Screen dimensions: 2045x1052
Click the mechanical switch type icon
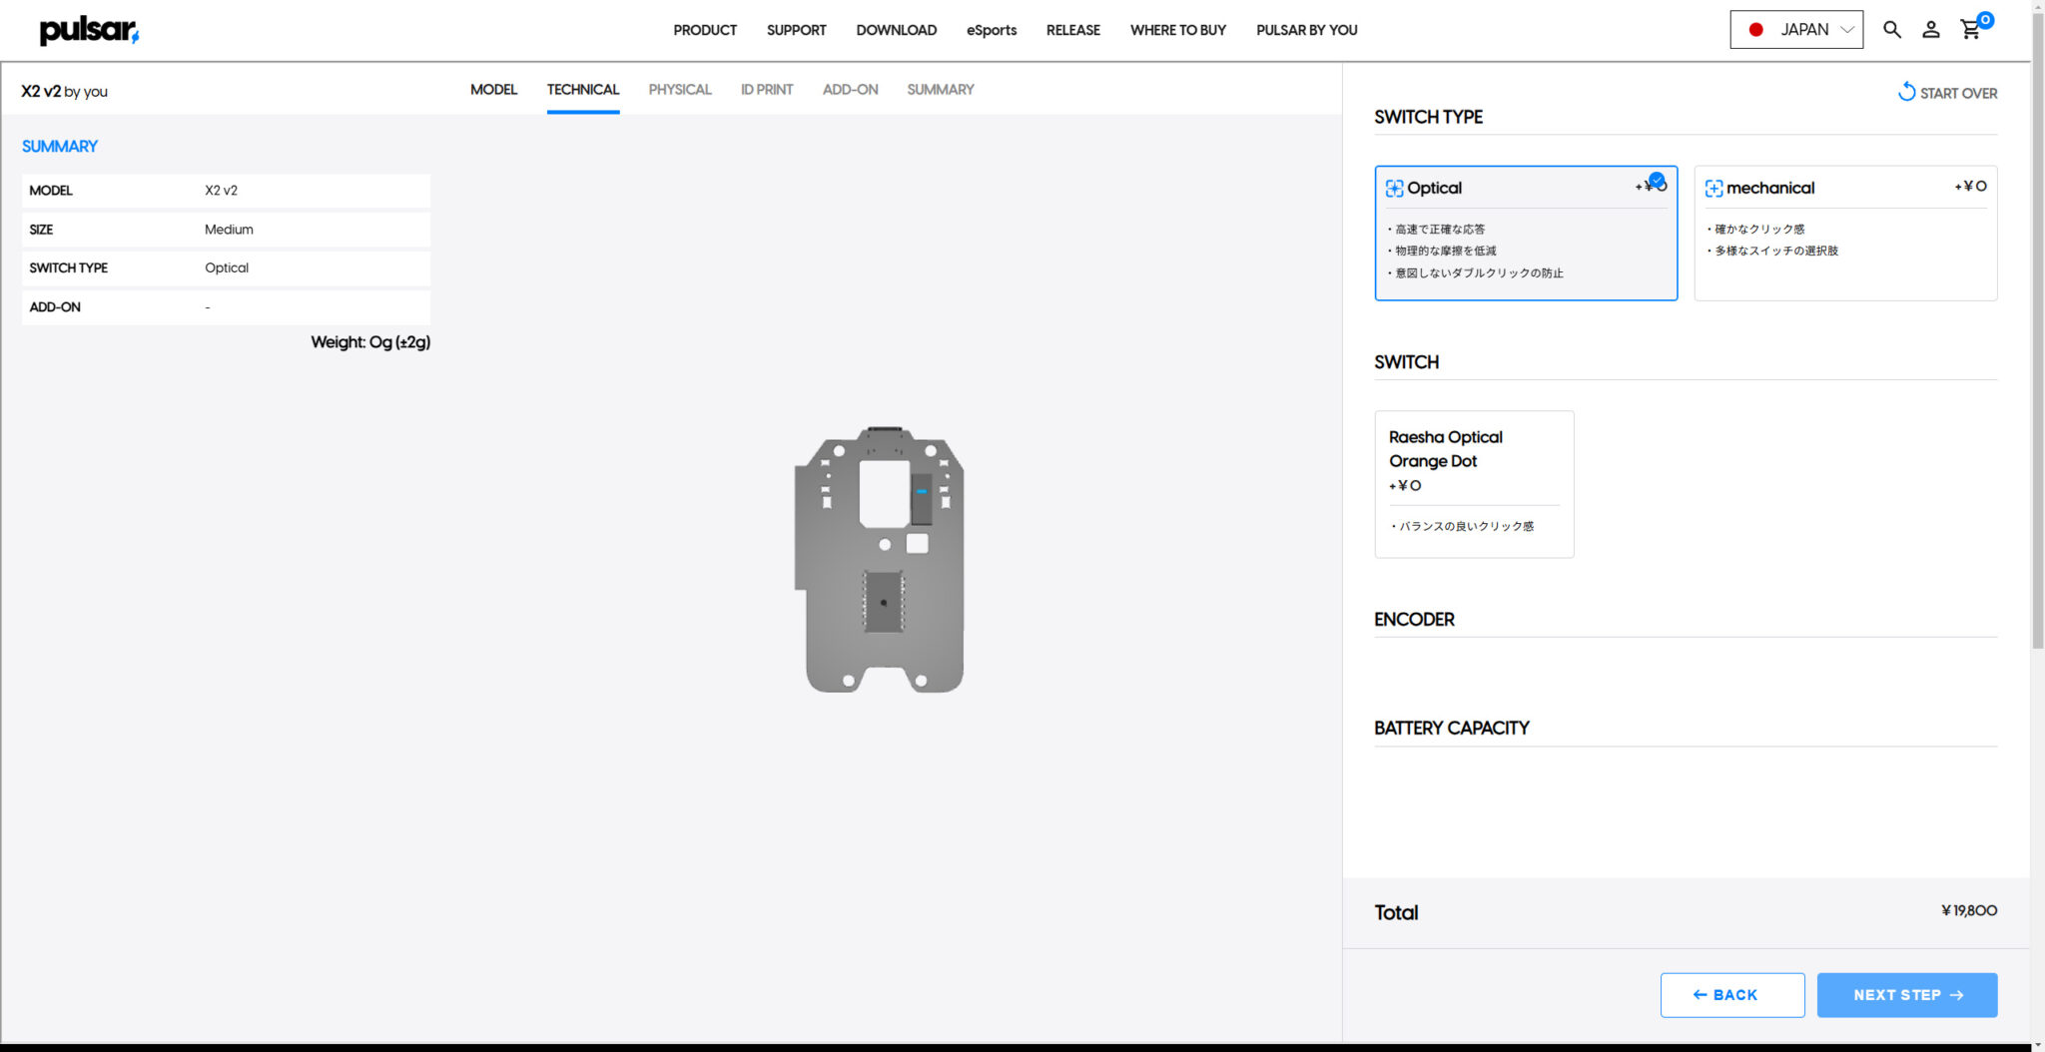[1713, 188]
